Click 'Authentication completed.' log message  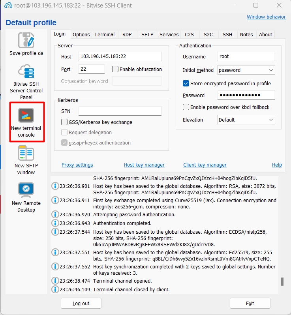pyautogui.click(x=122, y=223)
